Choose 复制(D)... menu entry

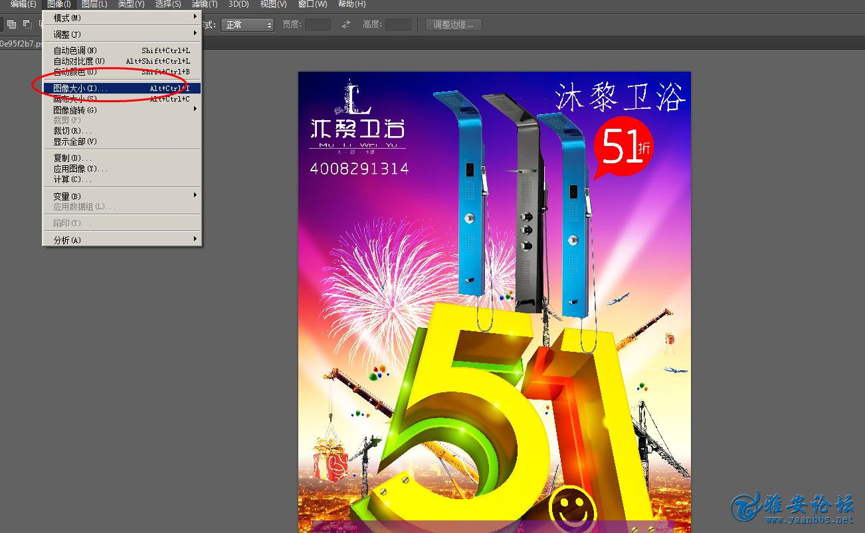point(122,158)
